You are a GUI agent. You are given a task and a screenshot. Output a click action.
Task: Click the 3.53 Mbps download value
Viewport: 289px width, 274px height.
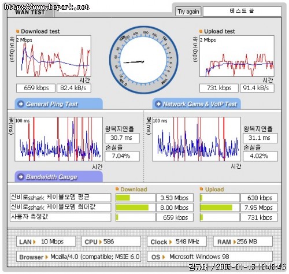pos(175,198)
